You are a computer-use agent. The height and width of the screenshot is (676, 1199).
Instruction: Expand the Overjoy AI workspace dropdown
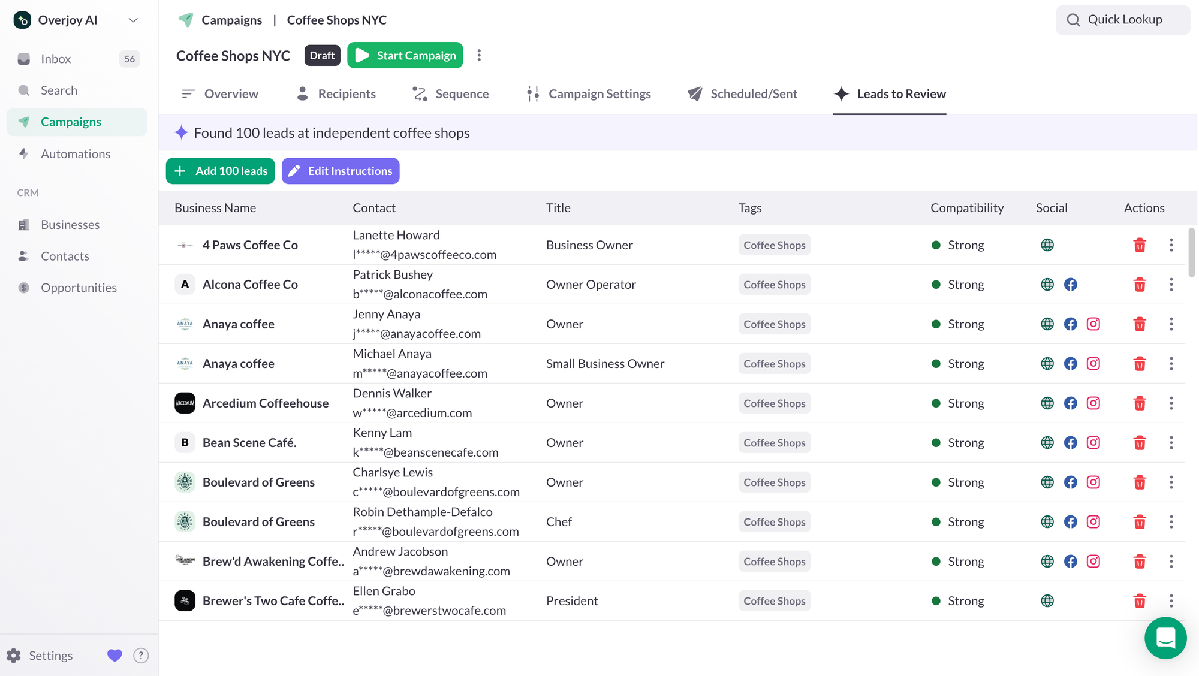tap(133, 20)
